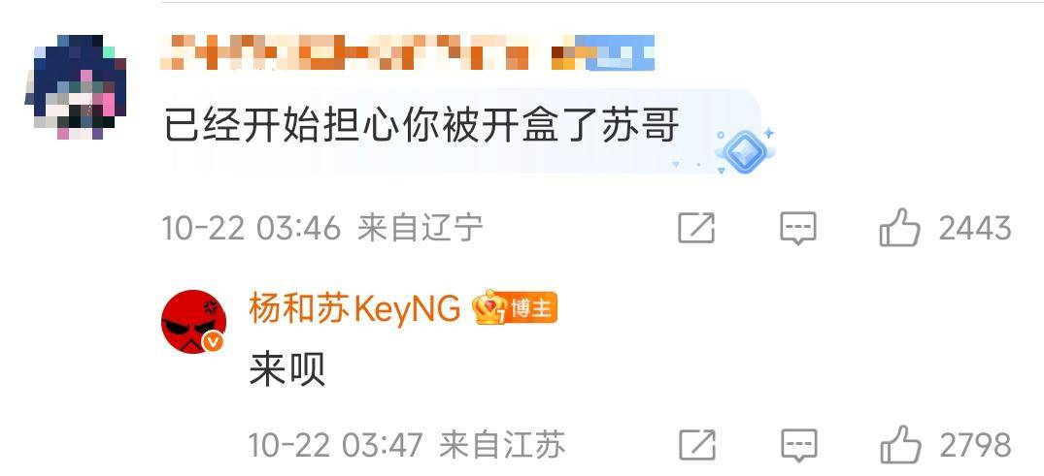Viewport: 1044px width, 476px height.
Task: Click the 来自江苏 location label
Action: pos(503,445)
